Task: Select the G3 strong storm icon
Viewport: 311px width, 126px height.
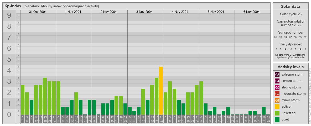Action: click(277, 87)
